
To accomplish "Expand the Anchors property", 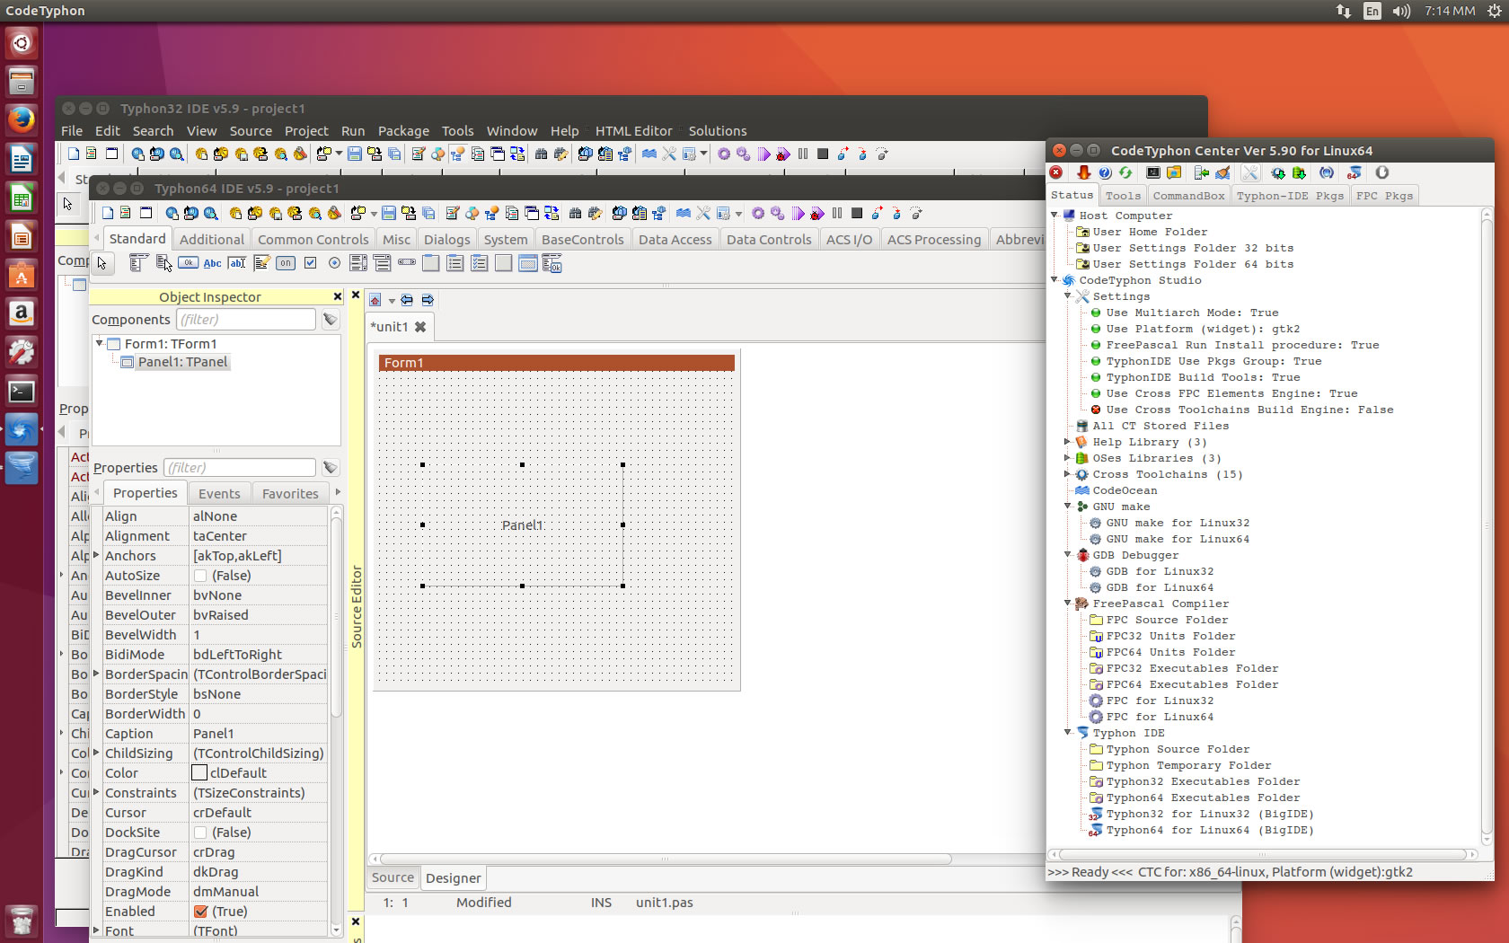I will (x=96, y=555).
